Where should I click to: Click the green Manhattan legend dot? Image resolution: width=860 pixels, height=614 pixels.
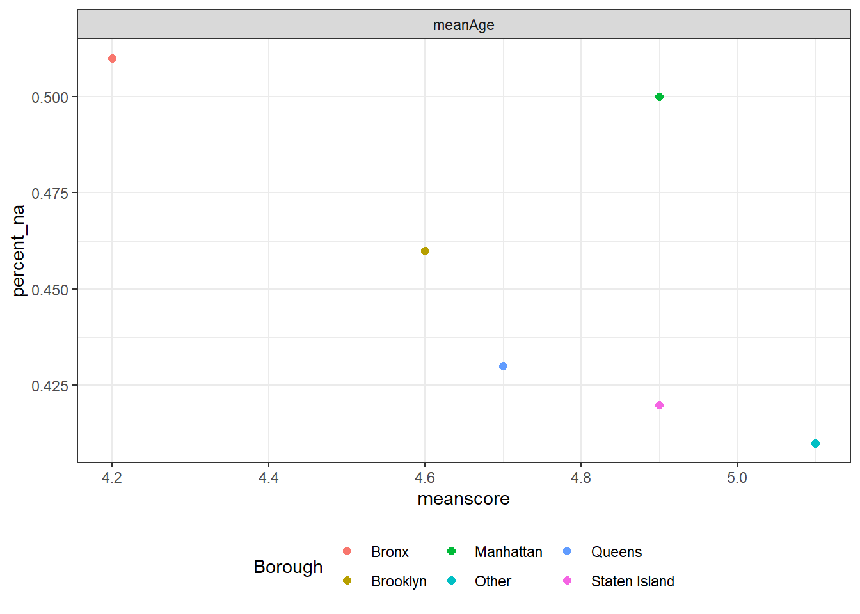pos(451,551)
